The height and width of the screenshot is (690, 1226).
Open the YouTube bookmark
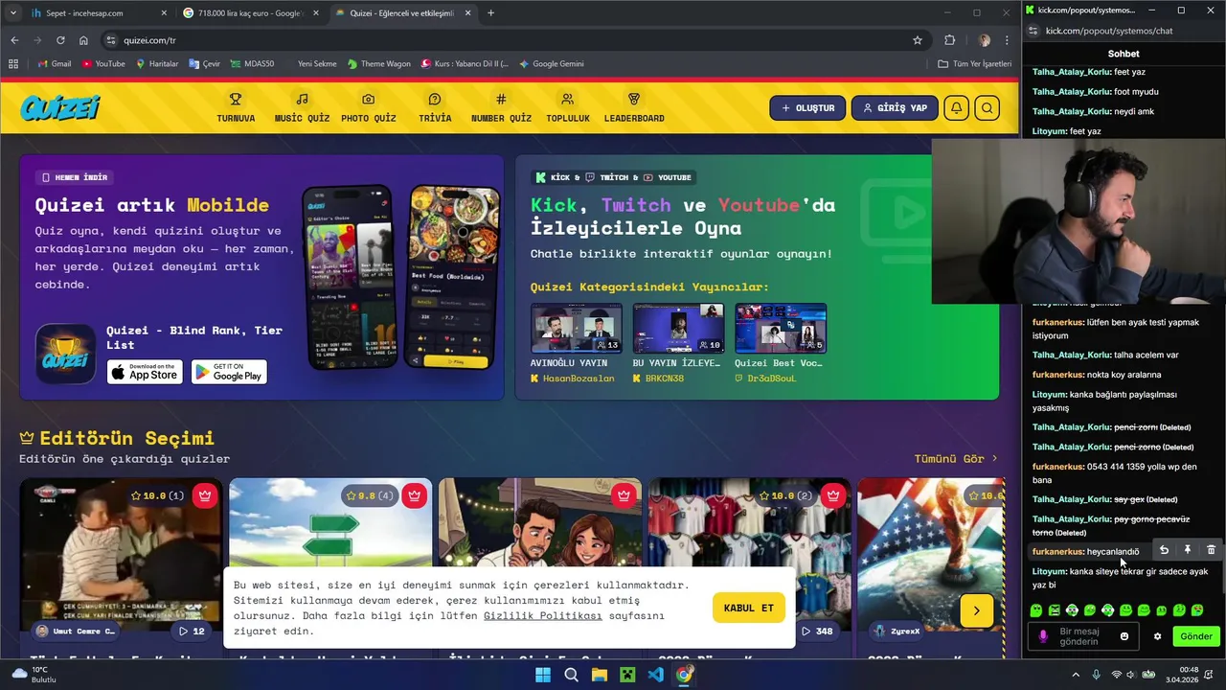(x=103, y=64)
